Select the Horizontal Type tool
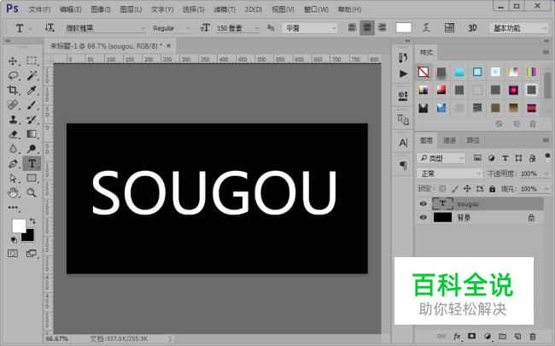This screenshot has height=346, width=555. click(32, 164)
